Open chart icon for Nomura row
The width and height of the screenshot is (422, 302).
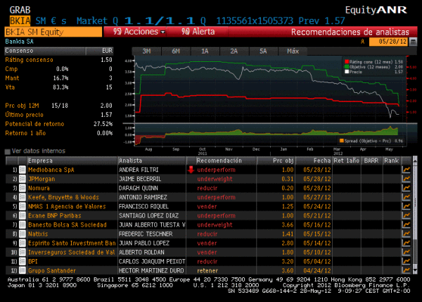[x=406, y=188]
